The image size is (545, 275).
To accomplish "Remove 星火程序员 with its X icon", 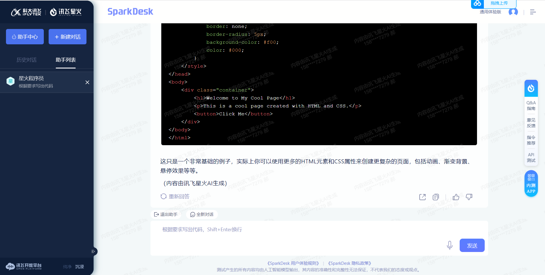I will tap(87, 82).
